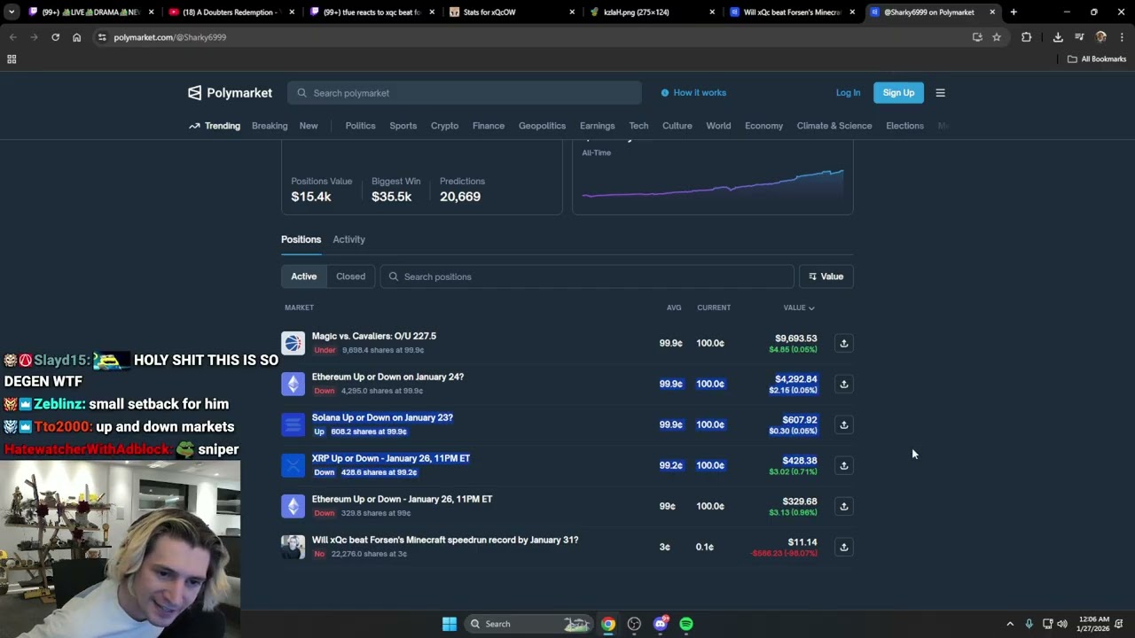Image resolution: width=1135 pixels, height=638 pixels.
Task: Open the XRP market icon
Action: pos(293,465)
